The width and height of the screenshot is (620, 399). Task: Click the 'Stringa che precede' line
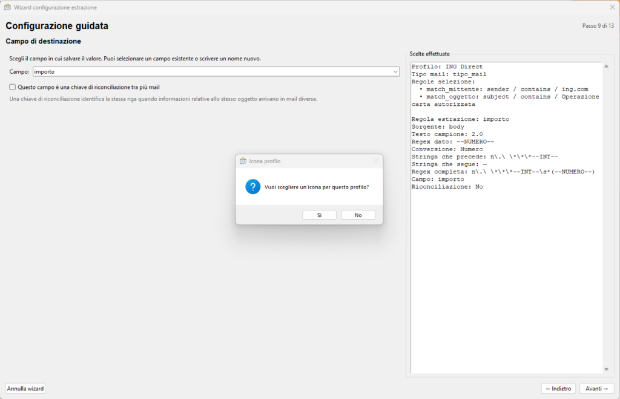coord(485,157)
